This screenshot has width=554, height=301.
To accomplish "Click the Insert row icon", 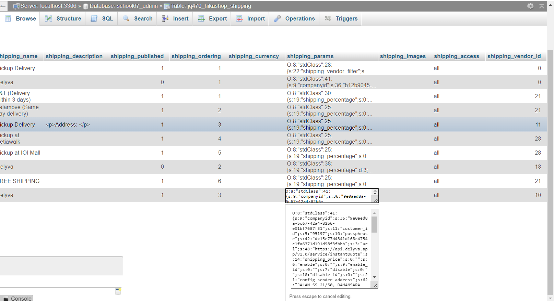I will pos(165,18).
